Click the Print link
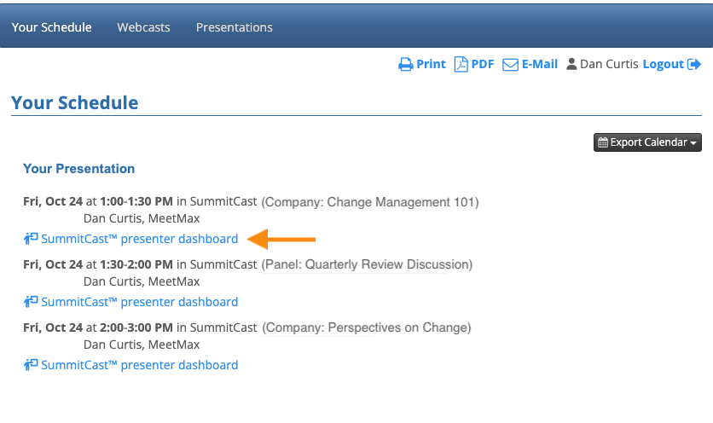Screen dimensions: 713x423 [431, 65]
